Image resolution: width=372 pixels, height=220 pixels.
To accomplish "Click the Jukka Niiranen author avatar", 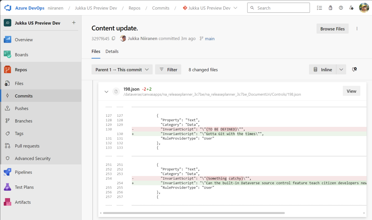I will [x=123, y=39].
